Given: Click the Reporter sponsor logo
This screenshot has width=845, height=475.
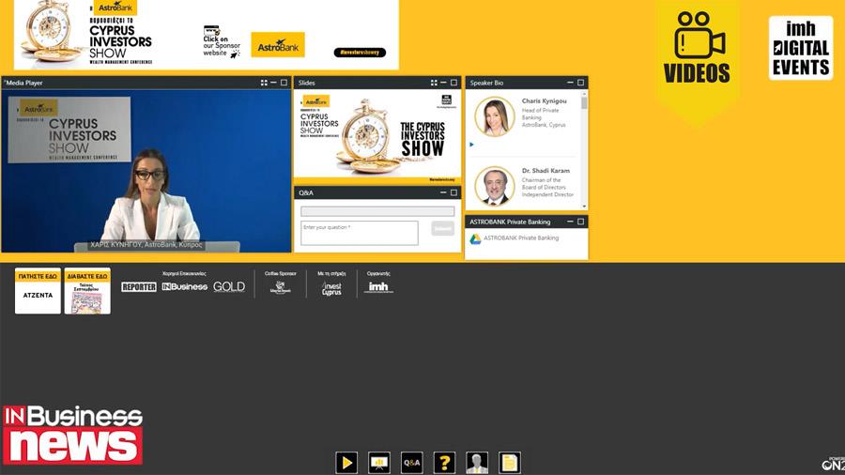Looking at the screenshot, I should (139, 286).
